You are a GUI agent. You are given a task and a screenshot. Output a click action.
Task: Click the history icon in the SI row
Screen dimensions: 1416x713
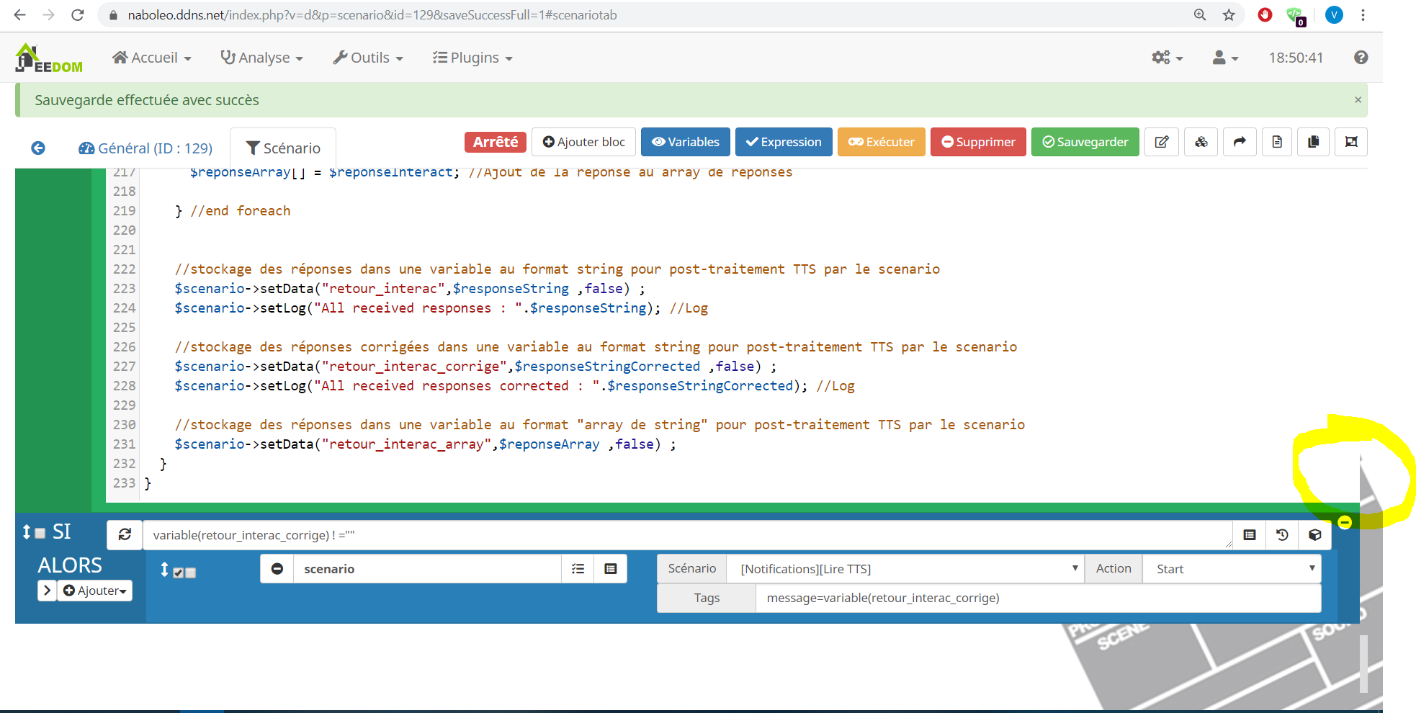[x=1282, y=534]
